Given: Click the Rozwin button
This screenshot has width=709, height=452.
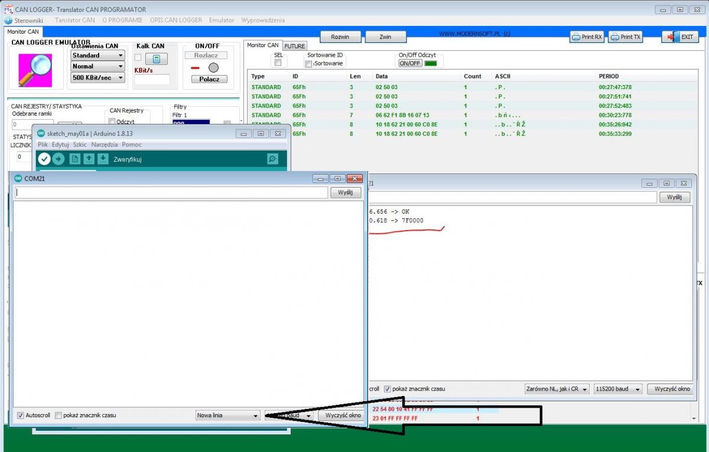Looking at the screenshot, I should pyautogui.click(x=340, y=37).
